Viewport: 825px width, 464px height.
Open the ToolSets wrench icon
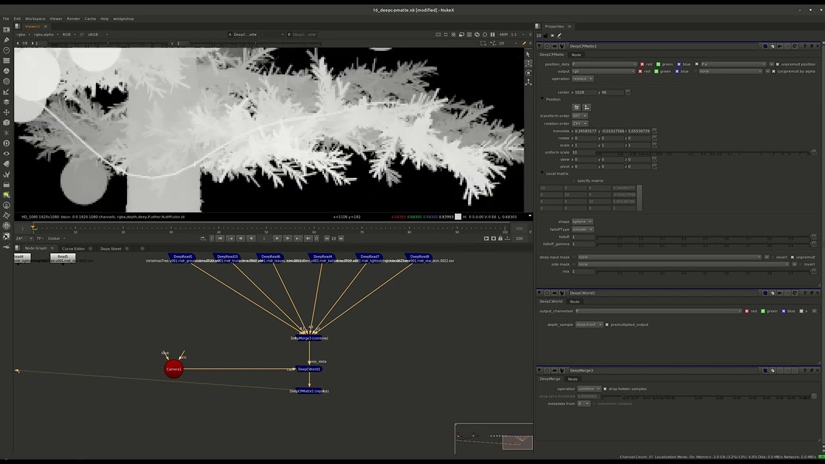click(x=6, y=174)
